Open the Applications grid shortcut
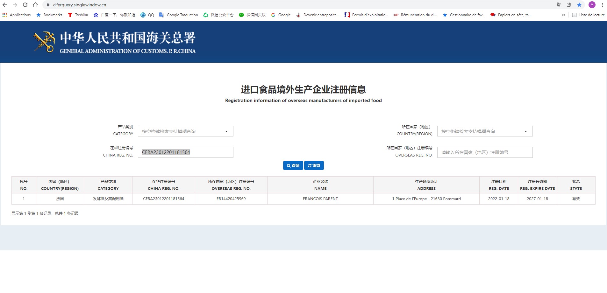This screenshot has height=293, width=607. (17, 15)
